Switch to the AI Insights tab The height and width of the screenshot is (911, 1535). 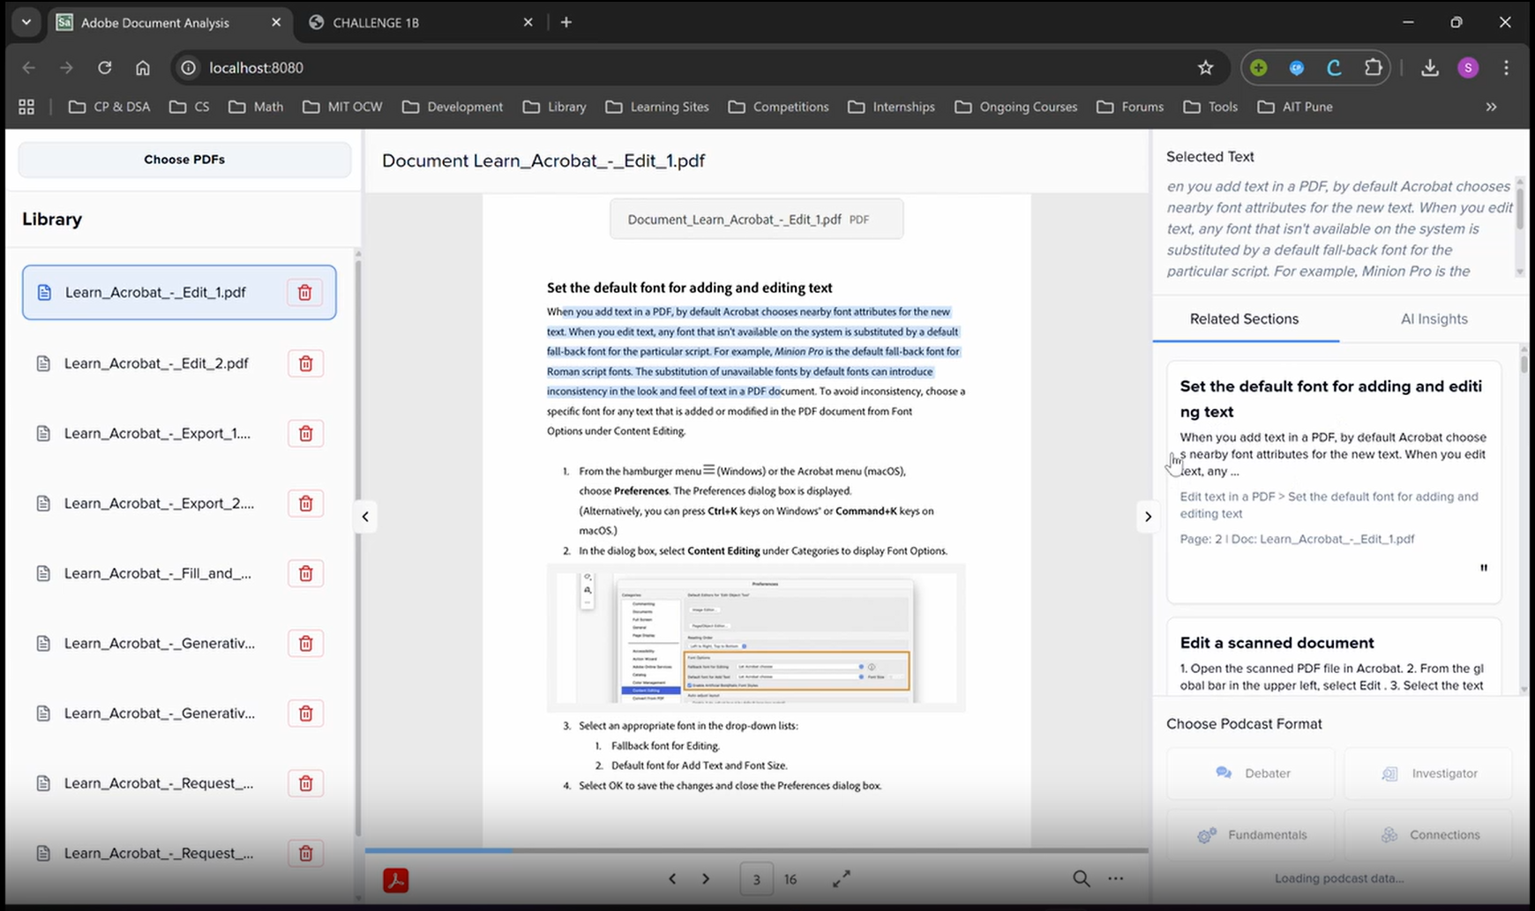1434,319
